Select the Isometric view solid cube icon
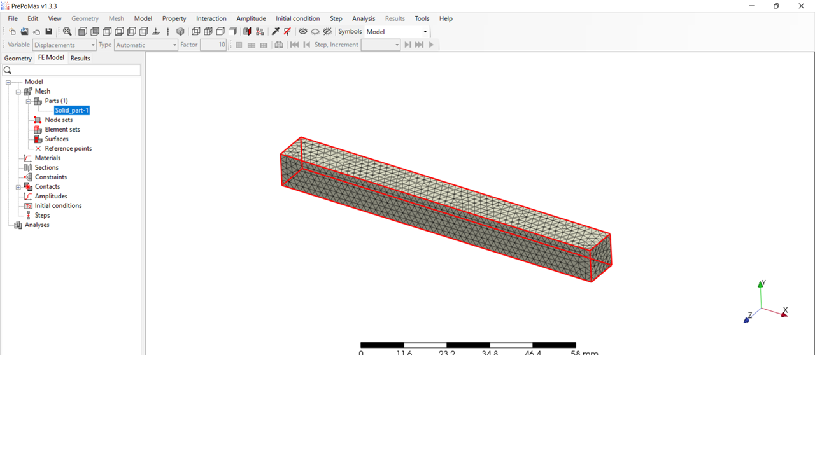The image size is (815, 458). point(180,31)
